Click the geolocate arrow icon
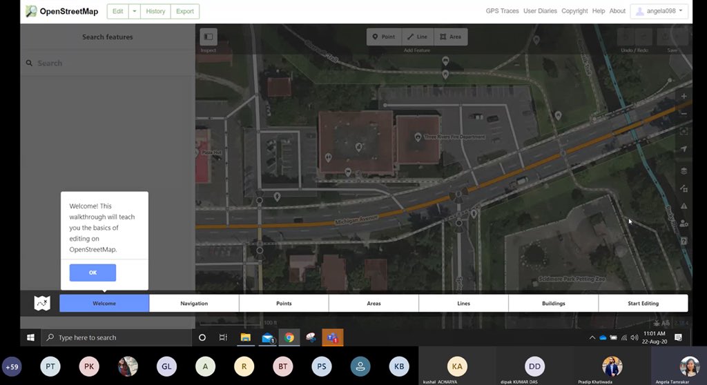 point(684,149)
